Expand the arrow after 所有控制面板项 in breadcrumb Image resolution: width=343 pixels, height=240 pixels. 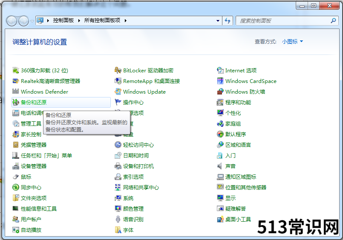click(x=126, y=20)
